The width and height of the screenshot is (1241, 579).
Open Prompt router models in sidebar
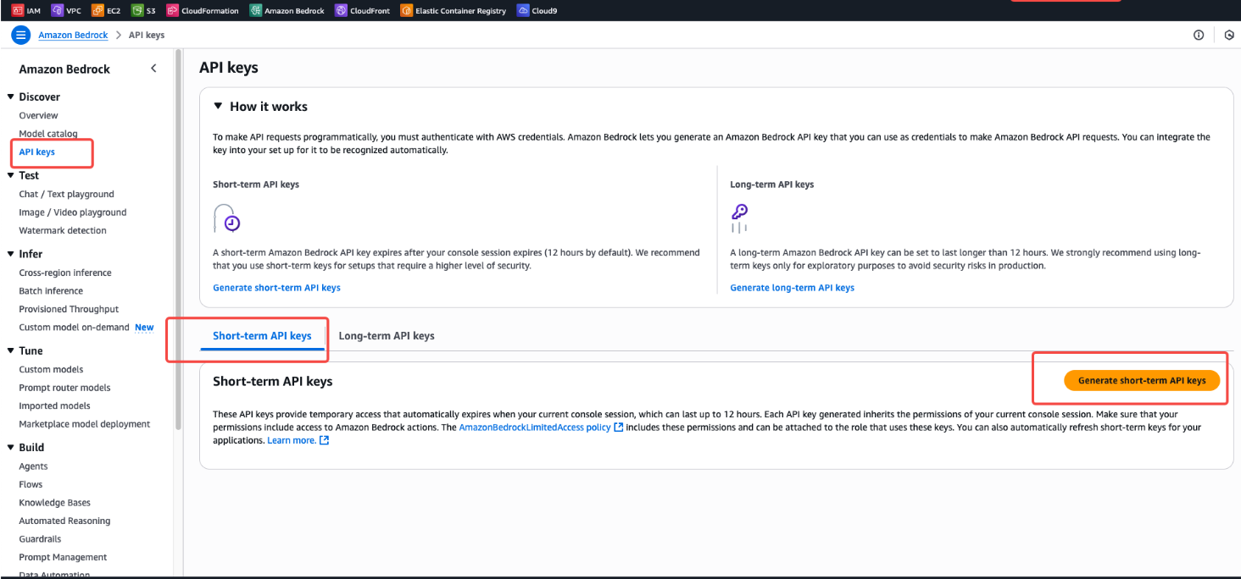(64, 388)
